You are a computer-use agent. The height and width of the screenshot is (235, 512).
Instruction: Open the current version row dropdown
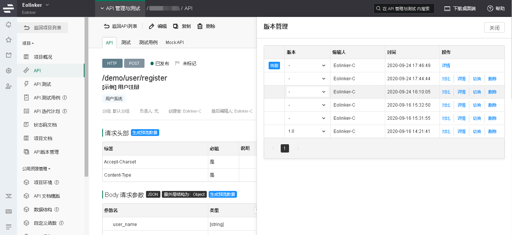click(307, 66)
